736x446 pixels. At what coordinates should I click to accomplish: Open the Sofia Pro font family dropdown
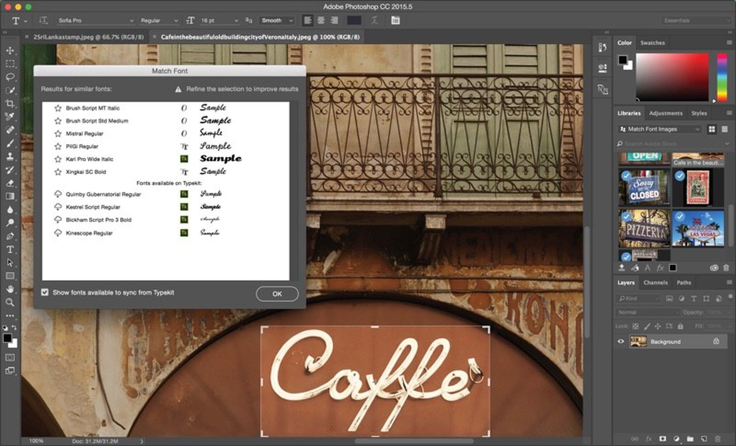click(x=131, y=21)
